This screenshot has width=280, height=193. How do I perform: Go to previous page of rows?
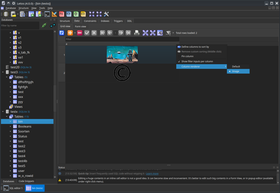[110, 33]
